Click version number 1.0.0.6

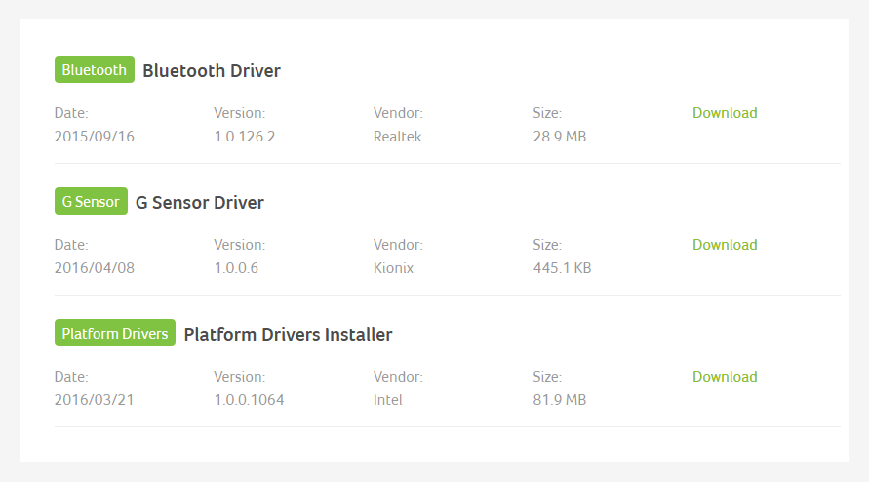click(x=236, y=268)
